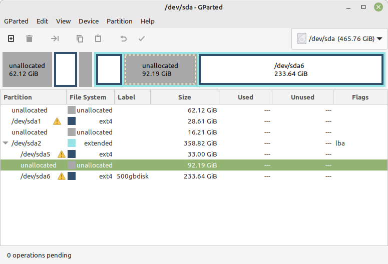The width and height of the screenshot is (388, 264).
Task: Open the Device menu
Action: 89,21
